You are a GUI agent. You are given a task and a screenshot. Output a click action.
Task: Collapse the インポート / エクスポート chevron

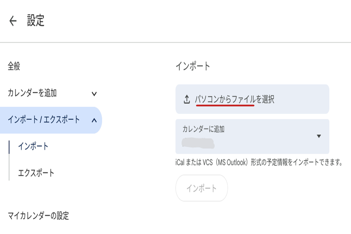pos(94,120)
